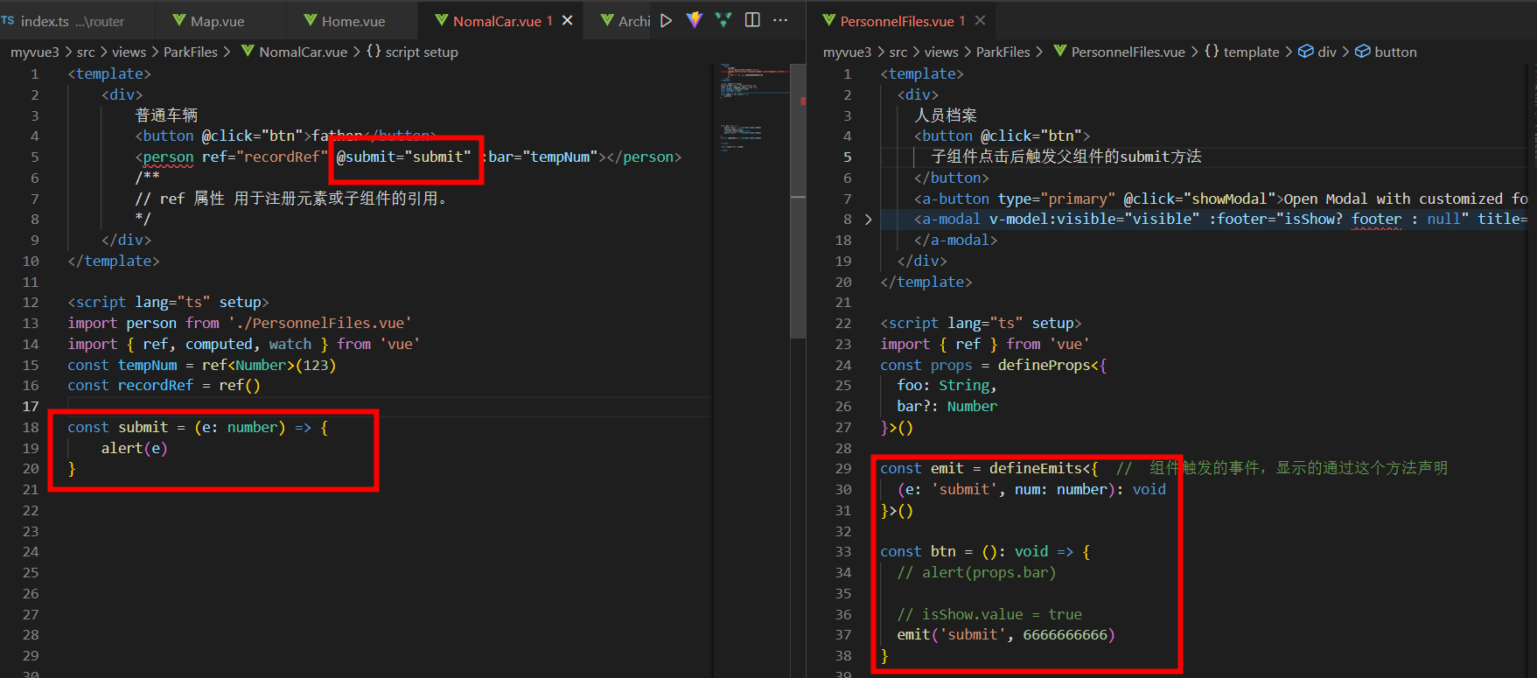1537x678 pixels.
Task: Click the Vite lightning icon in editor toolbar
Action: pyautogui.click(x=695, y=20)
